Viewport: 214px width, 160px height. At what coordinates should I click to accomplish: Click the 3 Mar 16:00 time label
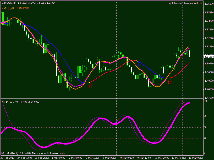(x=93, y=158)
